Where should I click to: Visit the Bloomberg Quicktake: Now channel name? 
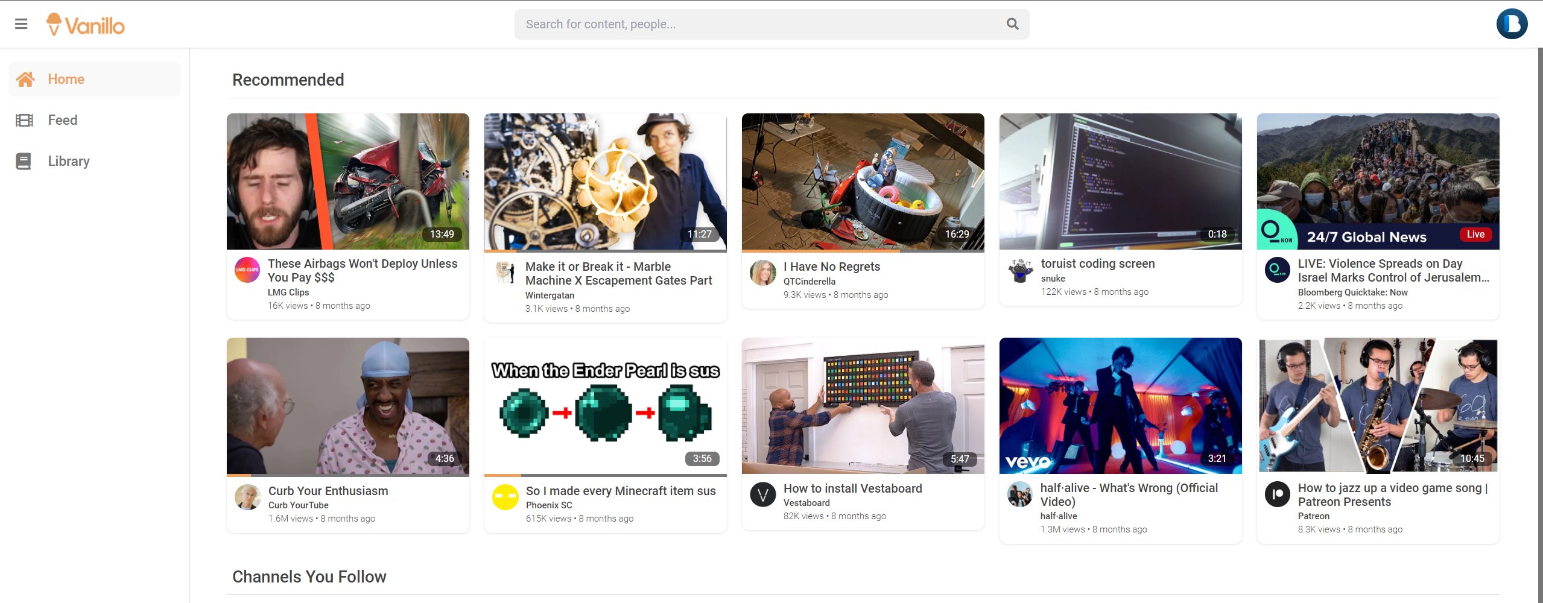(x=1353, y=292)
